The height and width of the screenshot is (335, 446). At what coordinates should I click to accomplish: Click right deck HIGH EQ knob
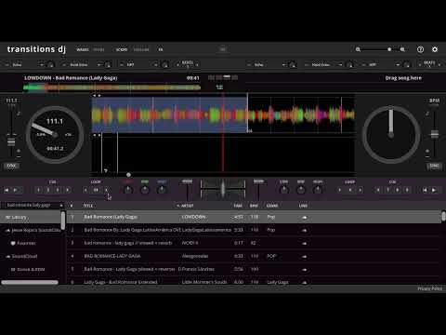point(318,190)
